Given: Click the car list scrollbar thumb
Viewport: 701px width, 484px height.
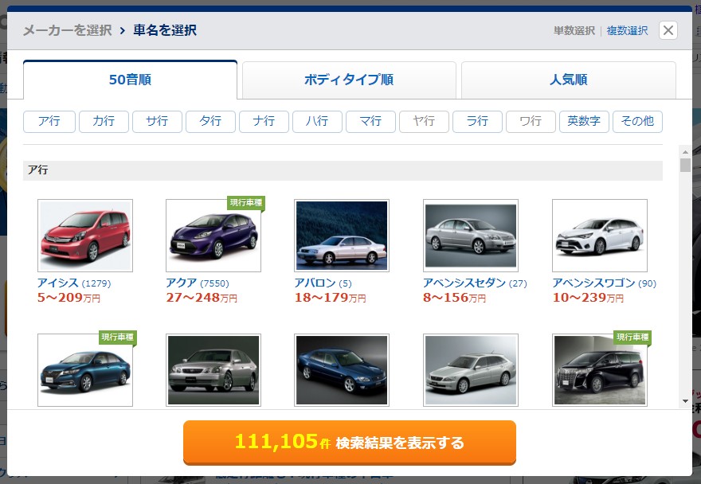Looking at the screenshot, I should point(685,165).
